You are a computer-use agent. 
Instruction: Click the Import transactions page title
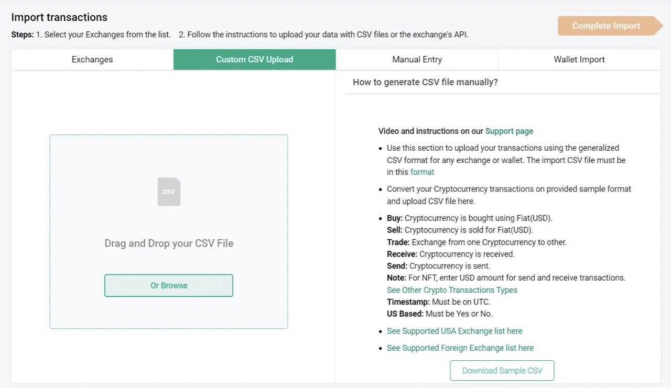tap(59, 17)
